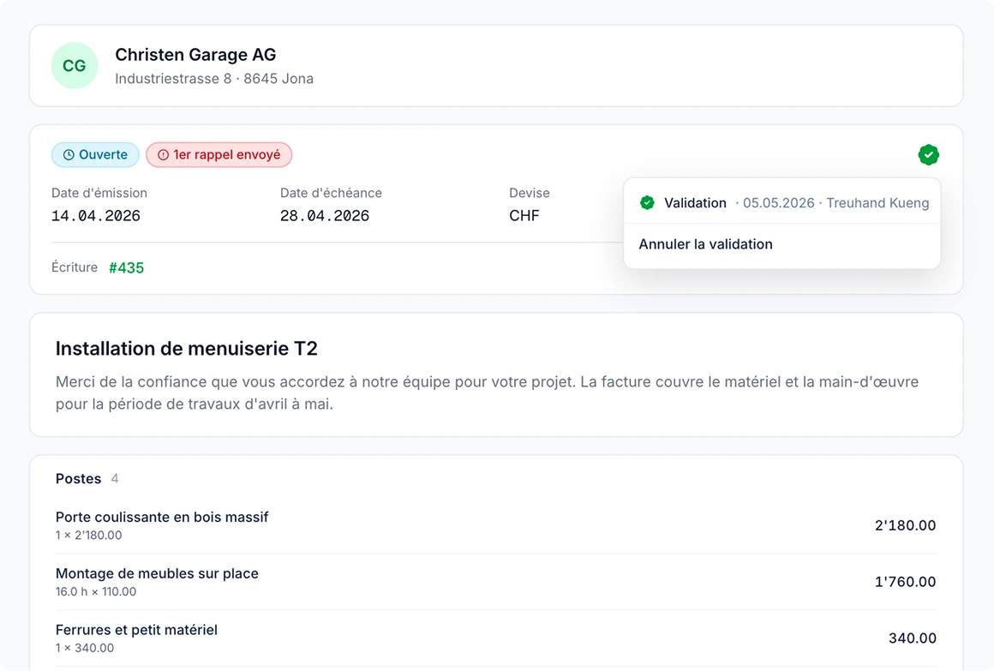Screen dimensions: 994x671
Task: Open accounting entry #435 link
Action: [126, 267]
